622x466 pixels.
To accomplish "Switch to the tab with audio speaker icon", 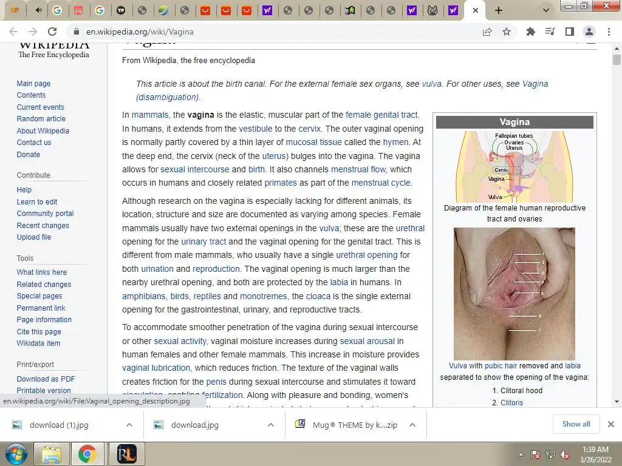I will click(x=38, y=10).
